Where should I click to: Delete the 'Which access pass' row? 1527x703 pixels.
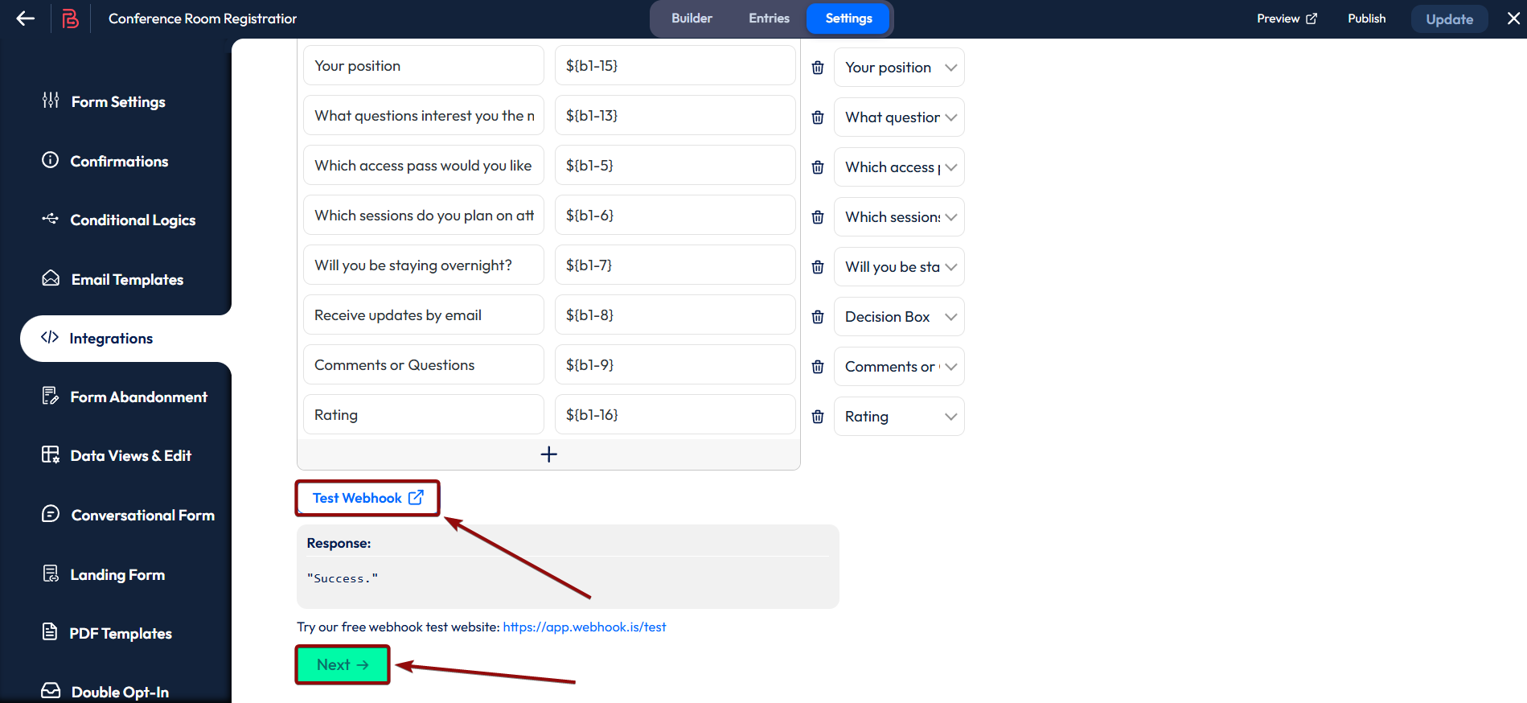(818, 167)
